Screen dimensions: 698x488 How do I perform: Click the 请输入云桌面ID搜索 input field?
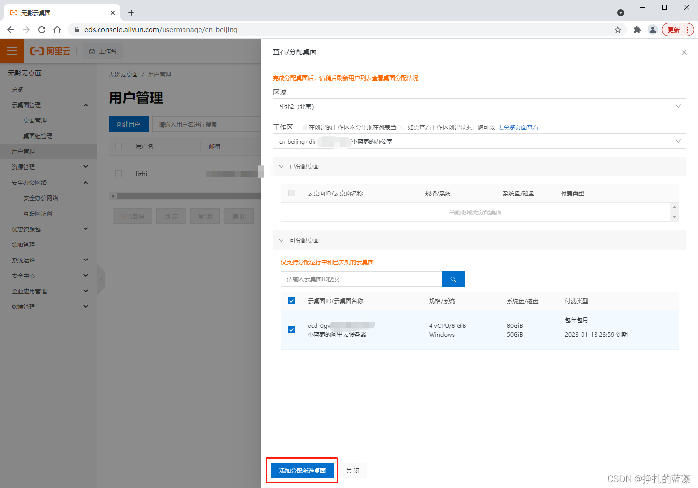pos(361,279)
